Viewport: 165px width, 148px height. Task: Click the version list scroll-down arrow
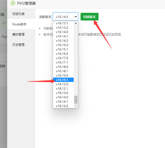click(76, 106)
